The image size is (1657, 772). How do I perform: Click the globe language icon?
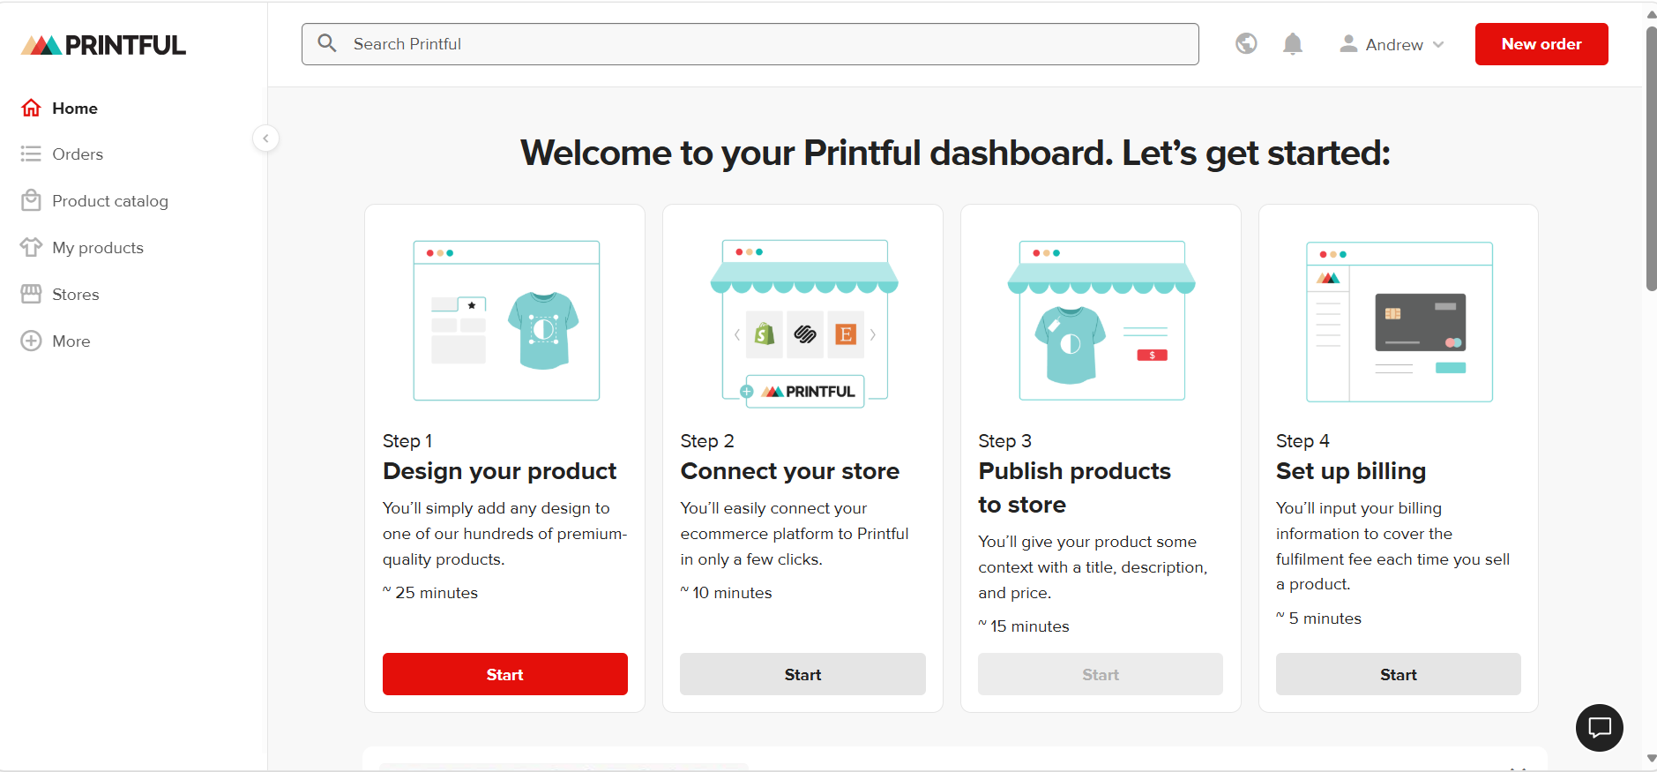(x=1246, y=43)
